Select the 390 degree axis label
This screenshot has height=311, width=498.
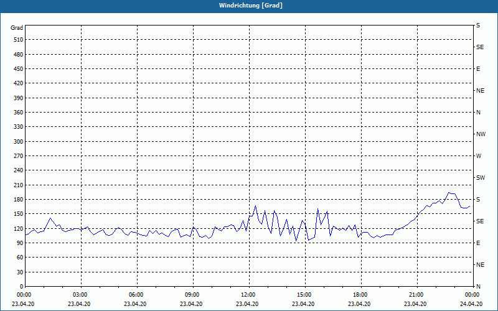coord(19,98)
